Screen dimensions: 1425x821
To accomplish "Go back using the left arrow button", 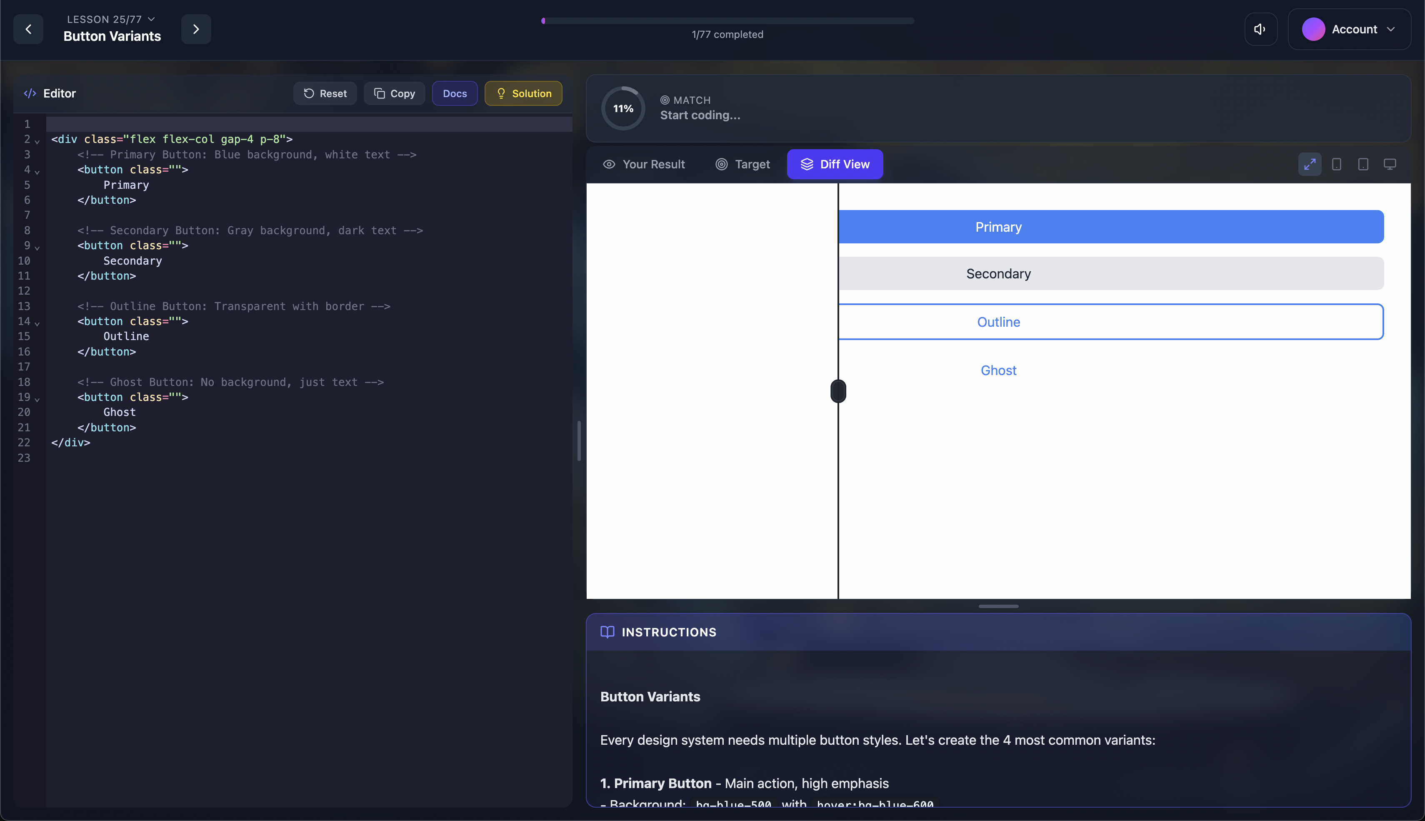I will coord(28,29).
